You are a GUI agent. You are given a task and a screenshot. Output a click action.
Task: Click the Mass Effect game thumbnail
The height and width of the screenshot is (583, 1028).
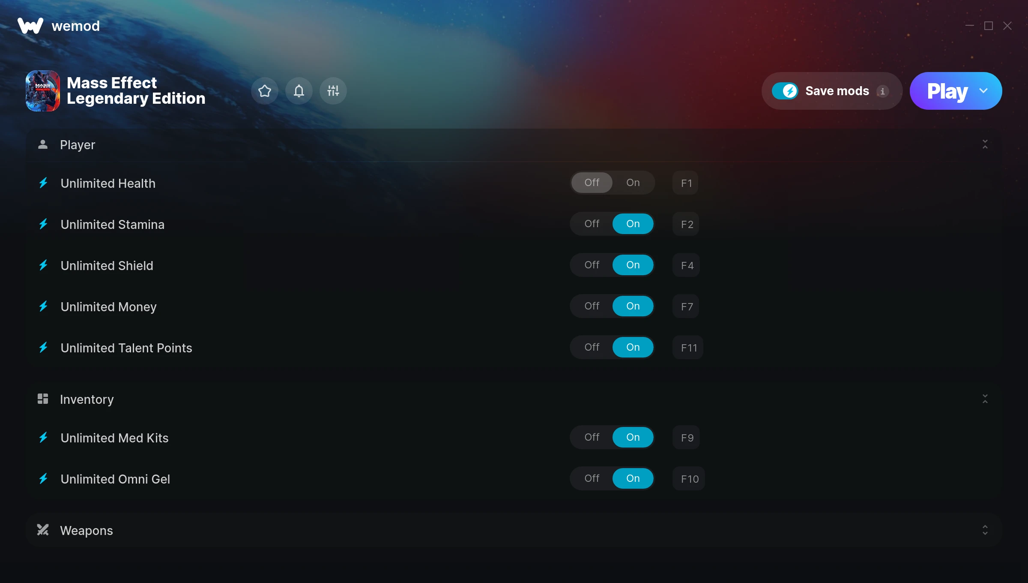coord(43,91)
